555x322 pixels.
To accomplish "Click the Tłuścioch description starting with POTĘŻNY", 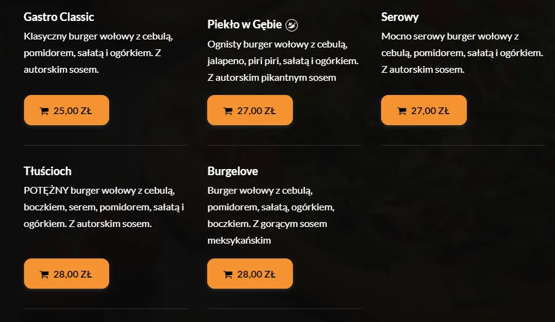I will [x=104, y=207].
